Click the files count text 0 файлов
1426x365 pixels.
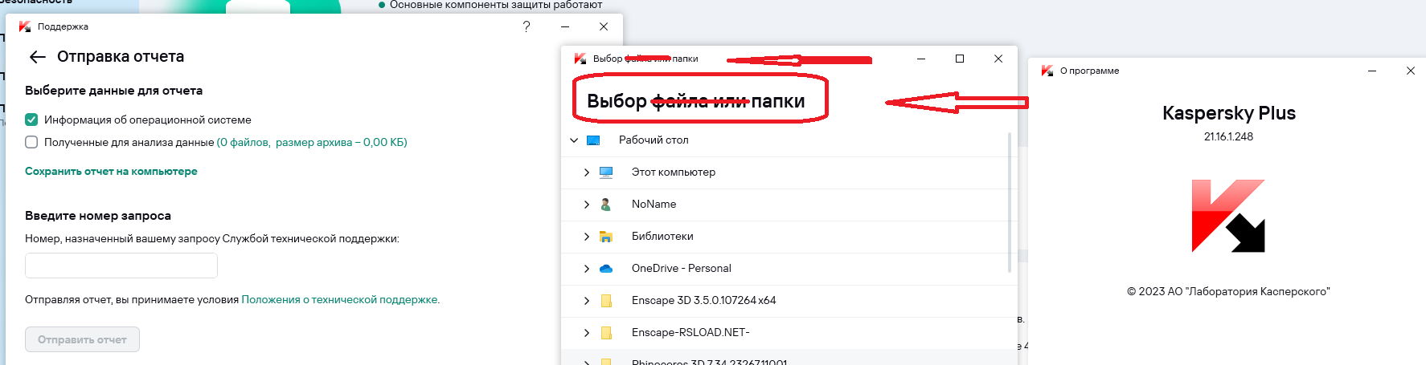(x=244, y=142)
